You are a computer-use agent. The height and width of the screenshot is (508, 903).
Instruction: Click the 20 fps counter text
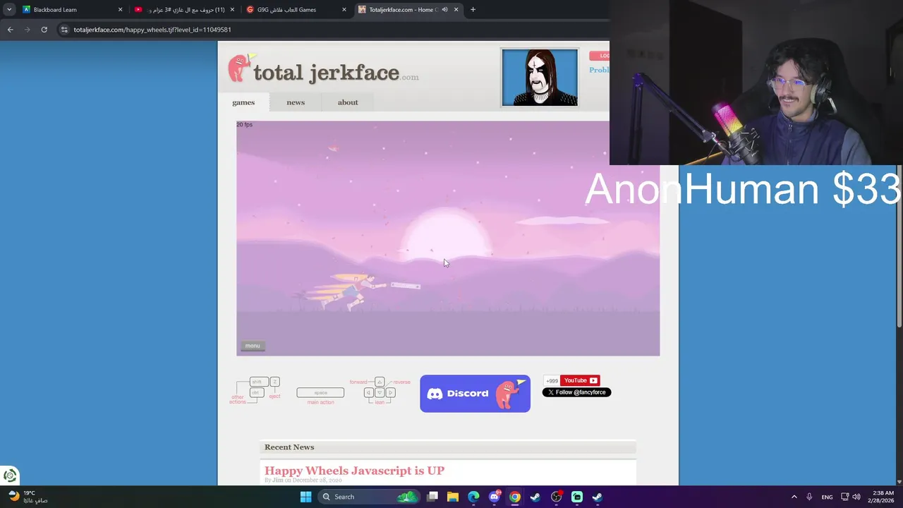(x=244, y=125)
